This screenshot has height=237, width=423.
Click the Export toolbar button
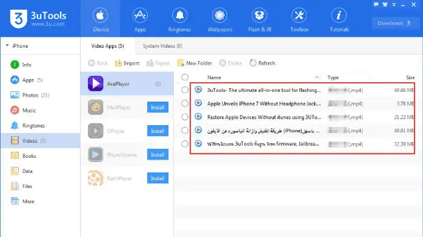[158, 63]
